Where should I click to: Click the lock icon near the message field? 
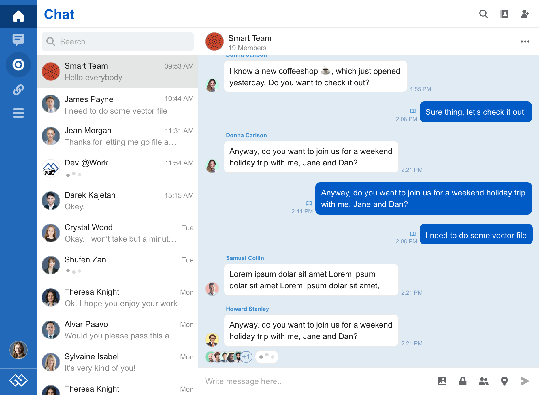click(x=463, y=381)
